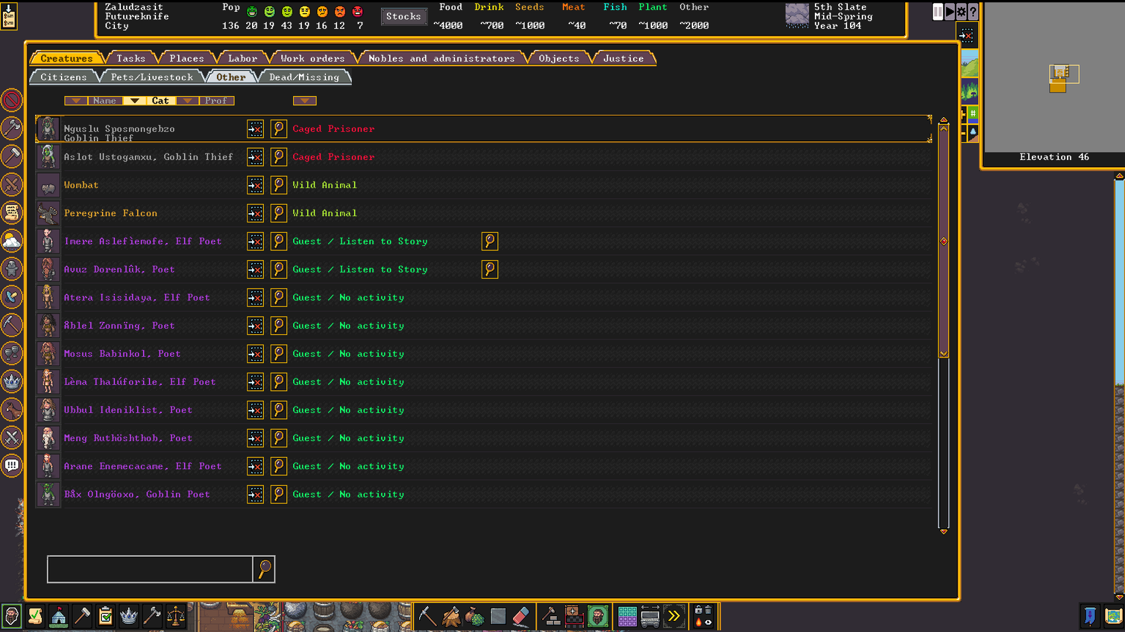Image resolution: width=1125 pixels, height=632 pixels.
Task: Open the Labor tab
Action: click(x=243, y=58)
